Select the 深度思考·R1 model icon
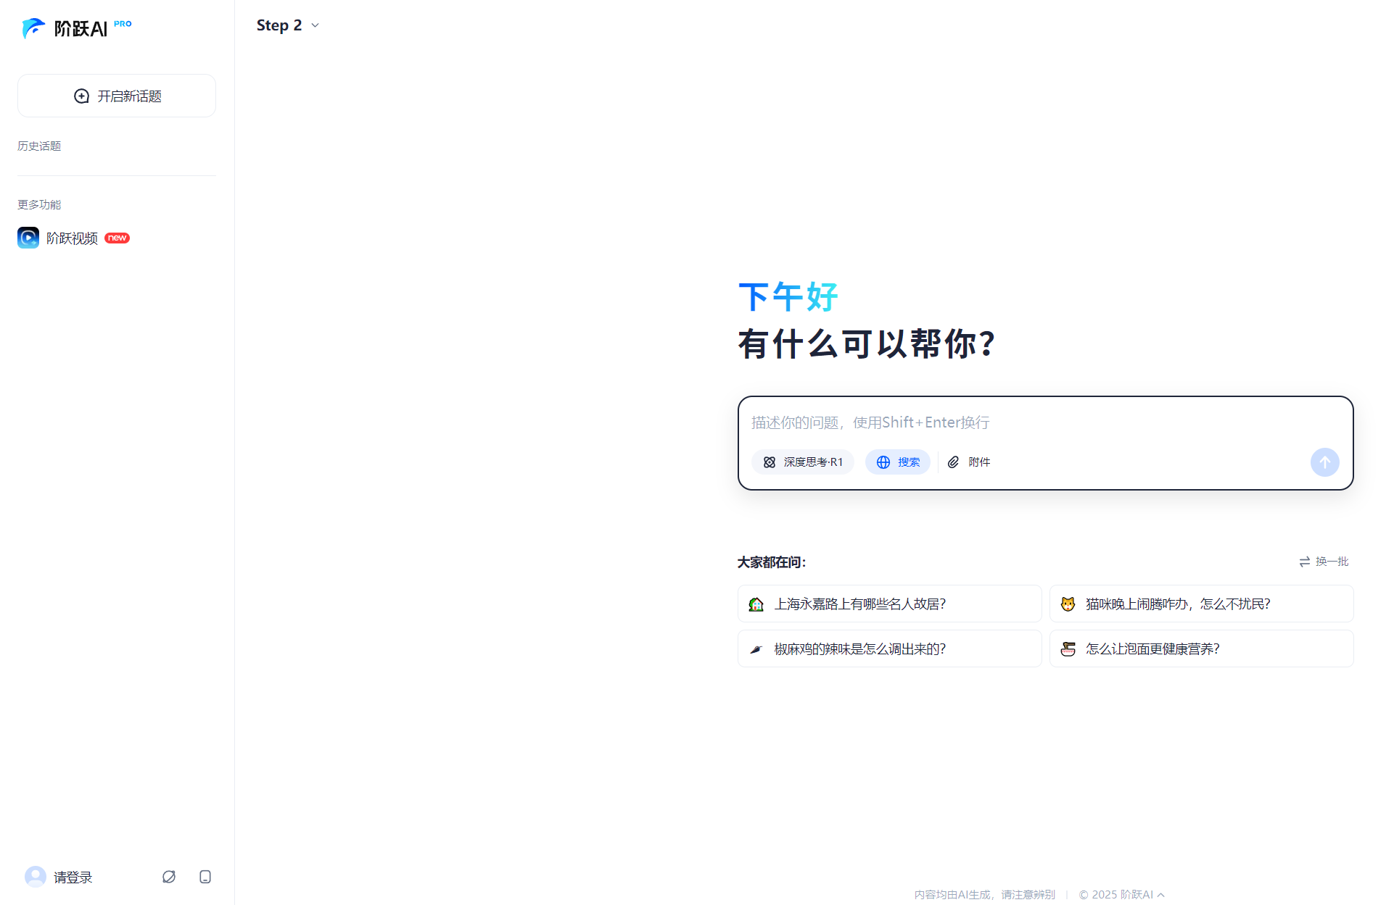 (770, 462)
